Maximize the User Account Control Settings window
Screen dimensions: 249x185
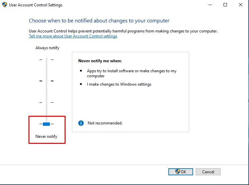pos(225,5)
